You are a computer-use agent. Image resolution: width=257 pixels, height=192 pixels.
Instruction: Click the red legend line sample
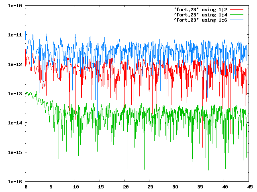tap(237, 10)
